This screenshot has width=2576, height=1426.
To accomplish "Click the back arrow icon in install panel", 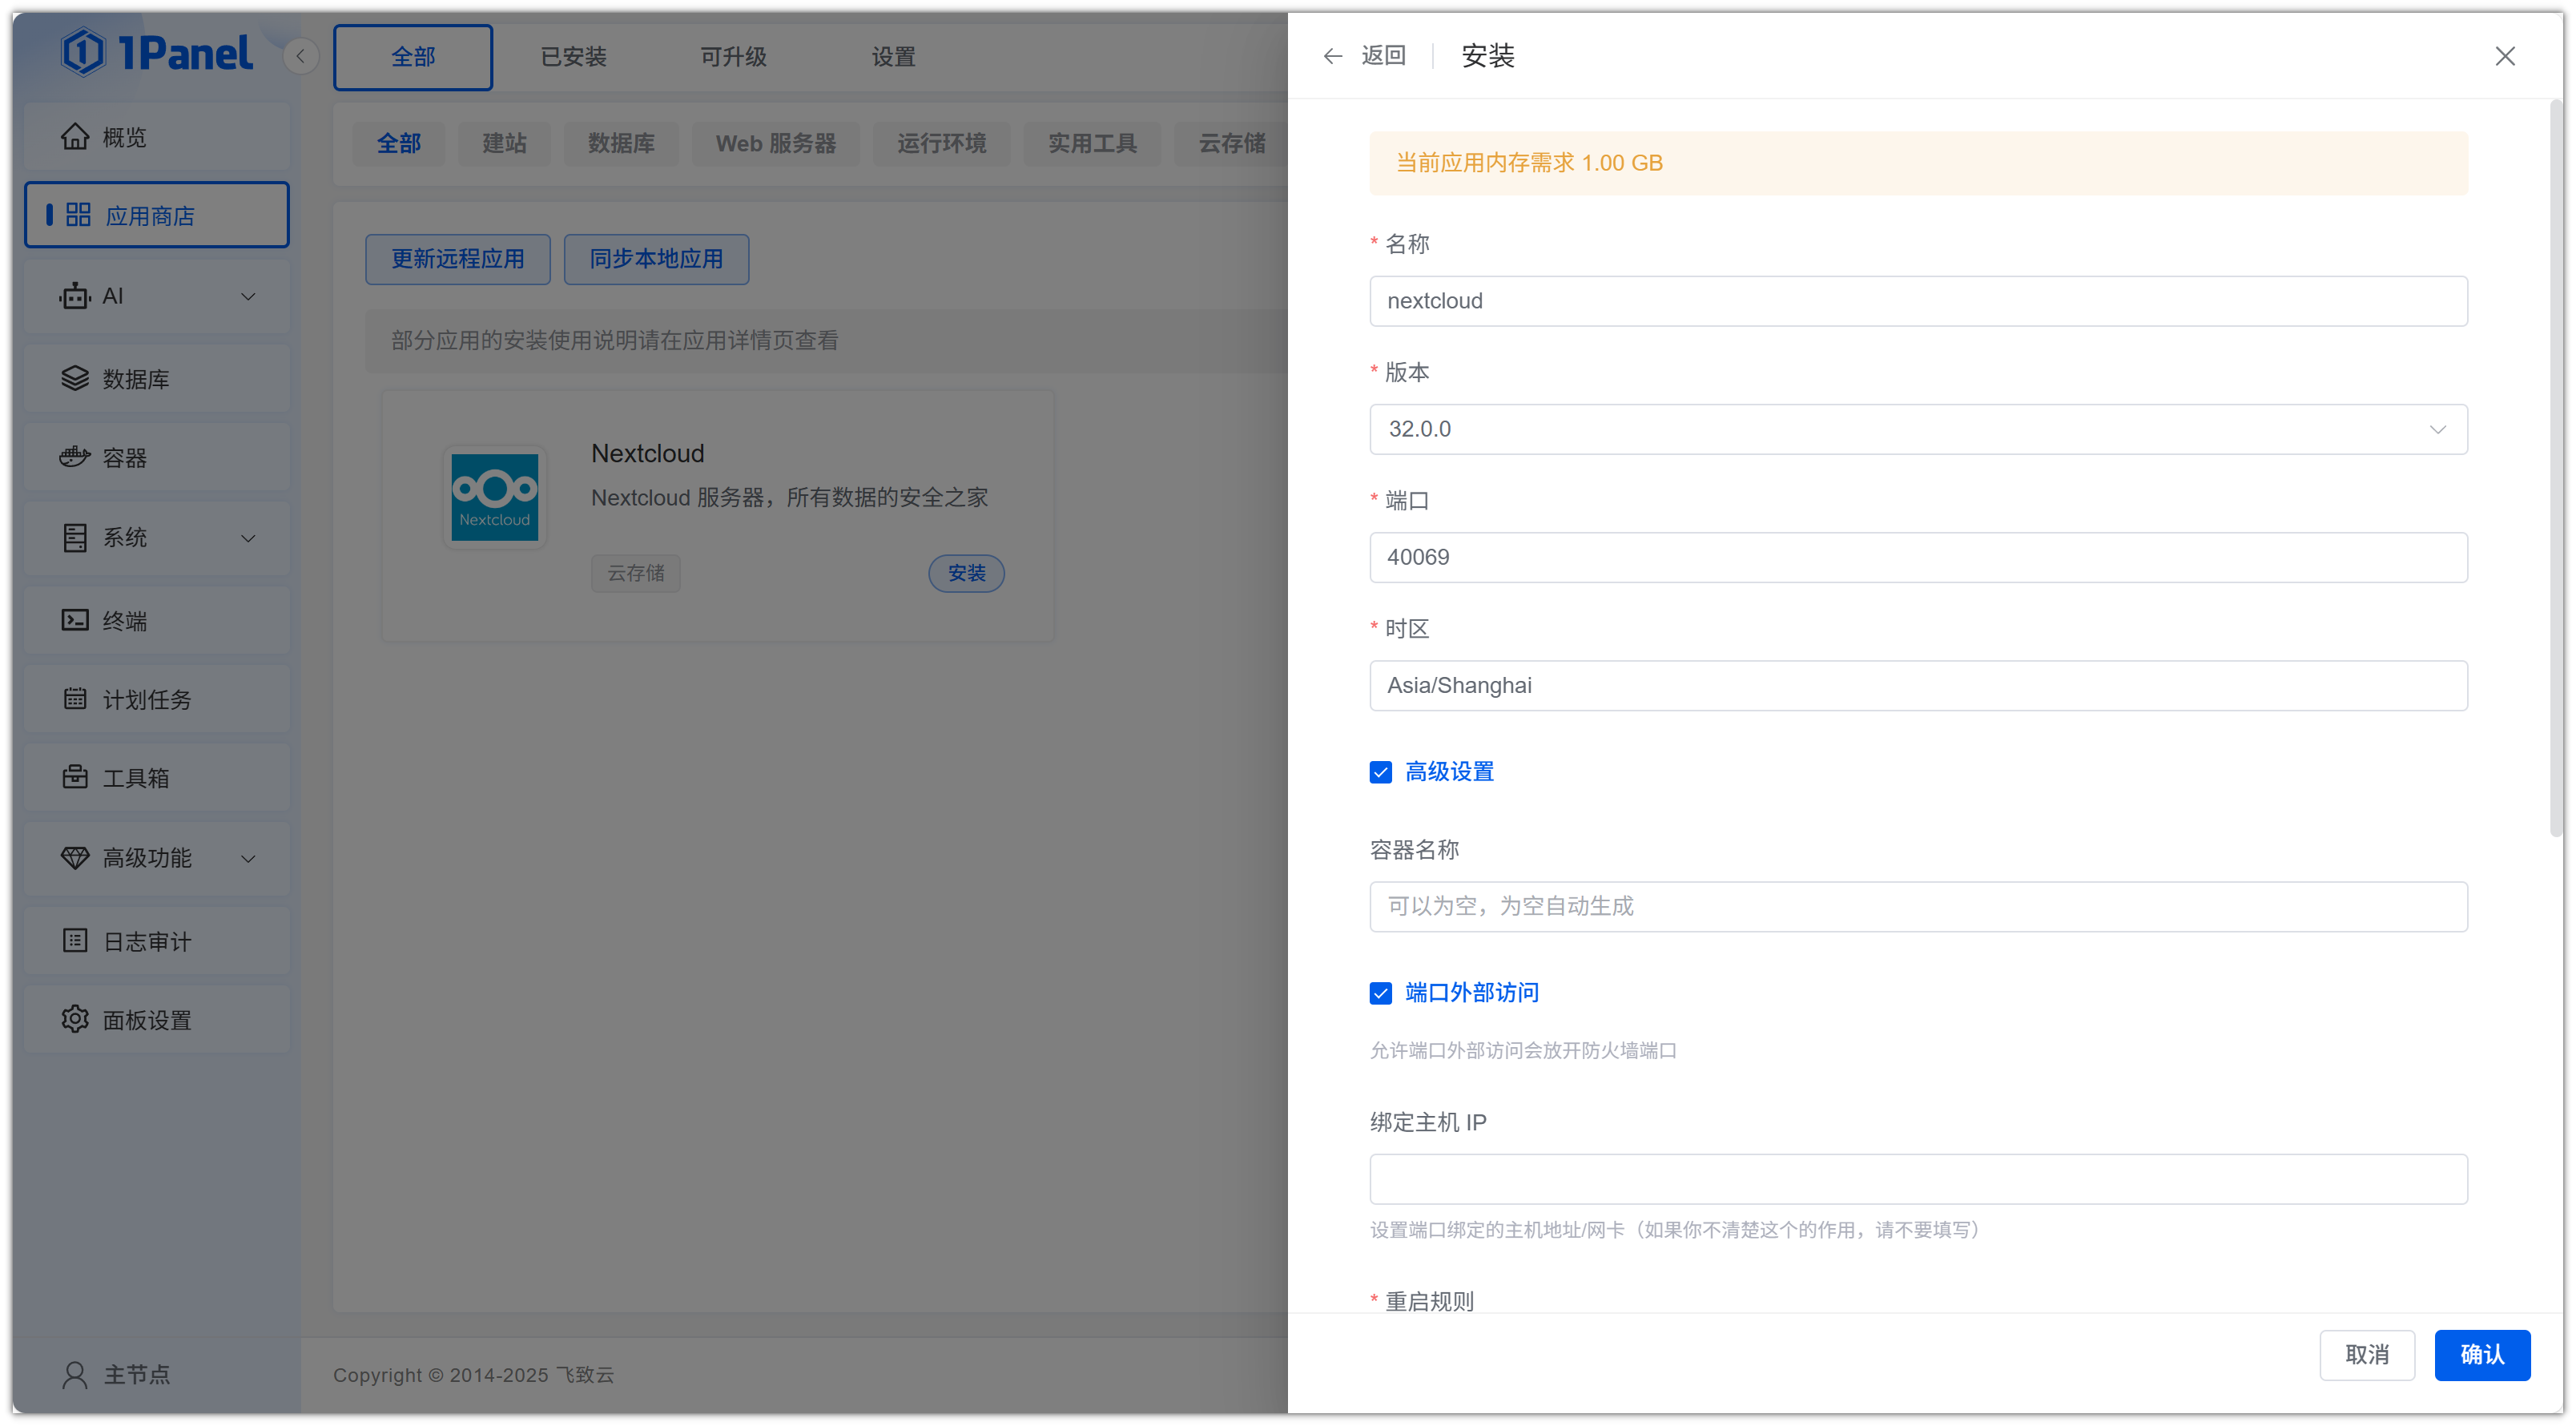I will click(x=1332, y=56).
